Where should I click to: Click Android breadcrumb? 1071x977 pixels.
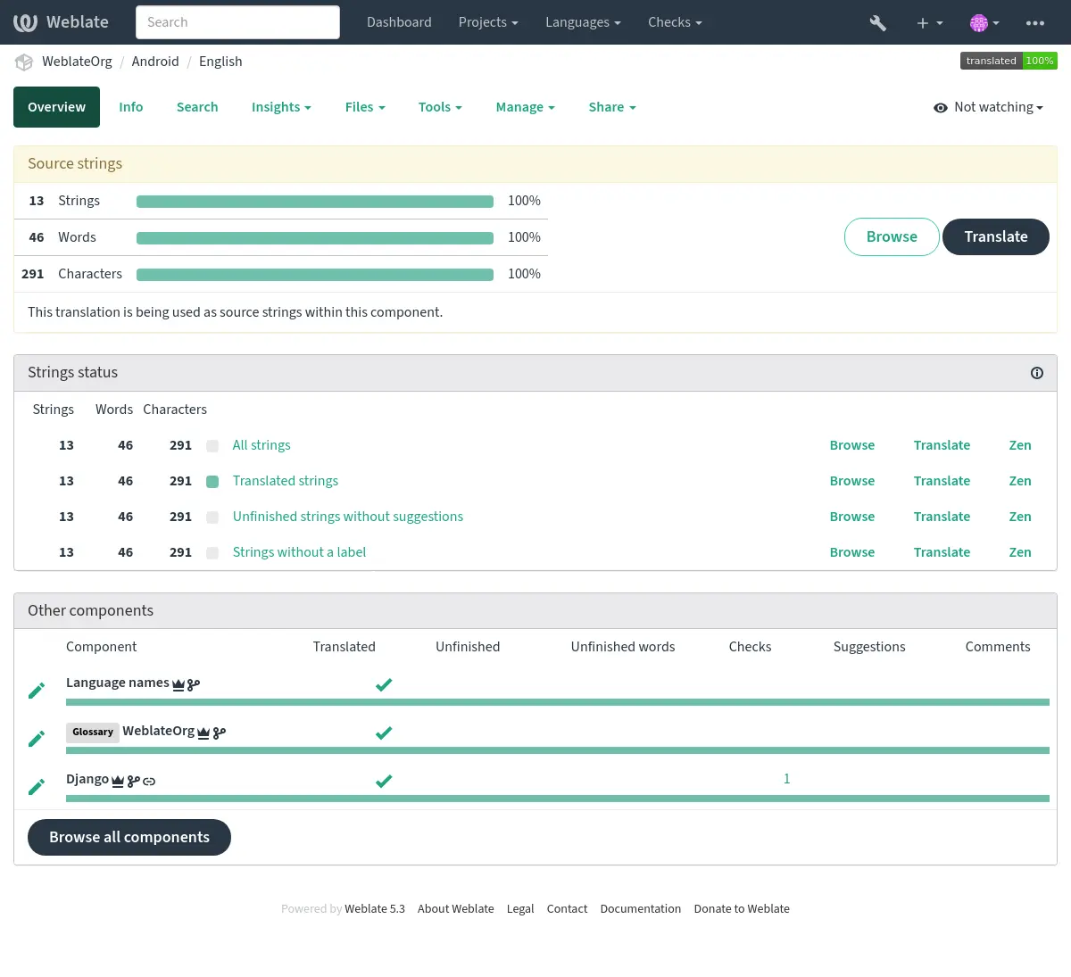pyautogui.click(x=155, y=62)
